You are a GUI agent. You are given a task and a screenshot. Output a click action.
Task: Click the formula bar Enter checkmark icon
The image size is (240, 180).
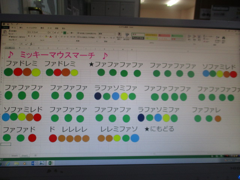click(x=26, y=44)
